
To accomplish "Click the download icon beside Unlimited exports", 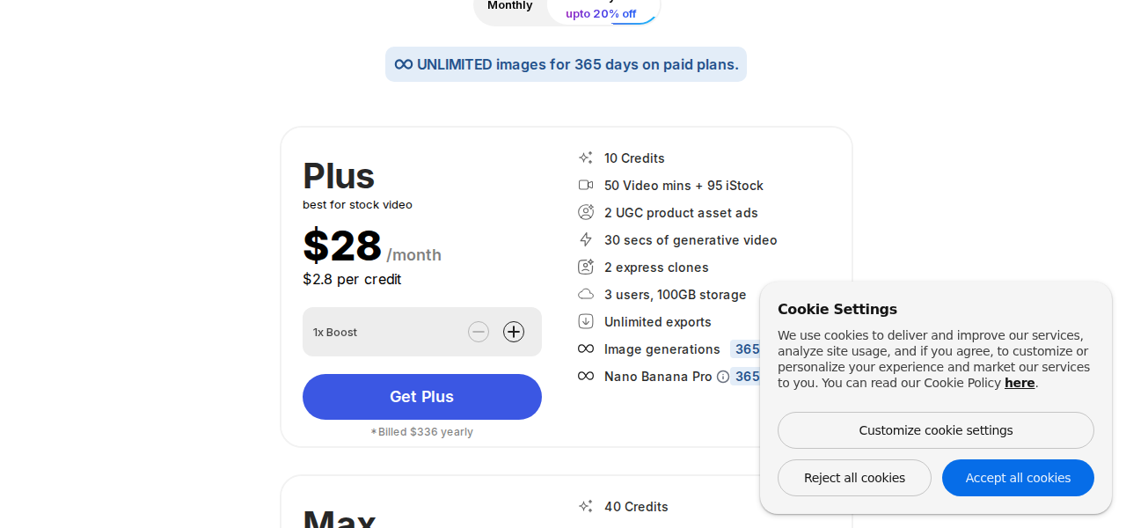I will [x=585, y=321].
